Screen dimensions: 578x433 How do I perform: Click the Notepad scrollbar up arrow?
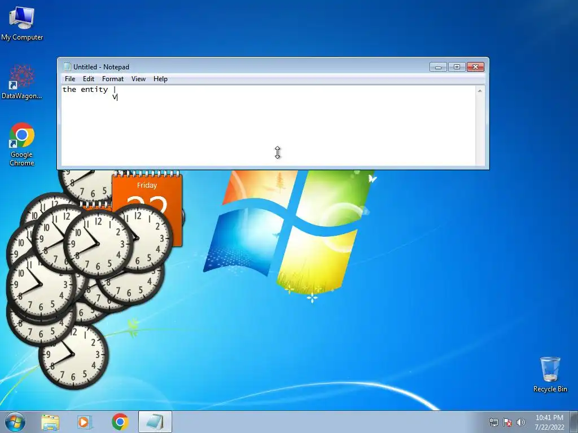480,91
